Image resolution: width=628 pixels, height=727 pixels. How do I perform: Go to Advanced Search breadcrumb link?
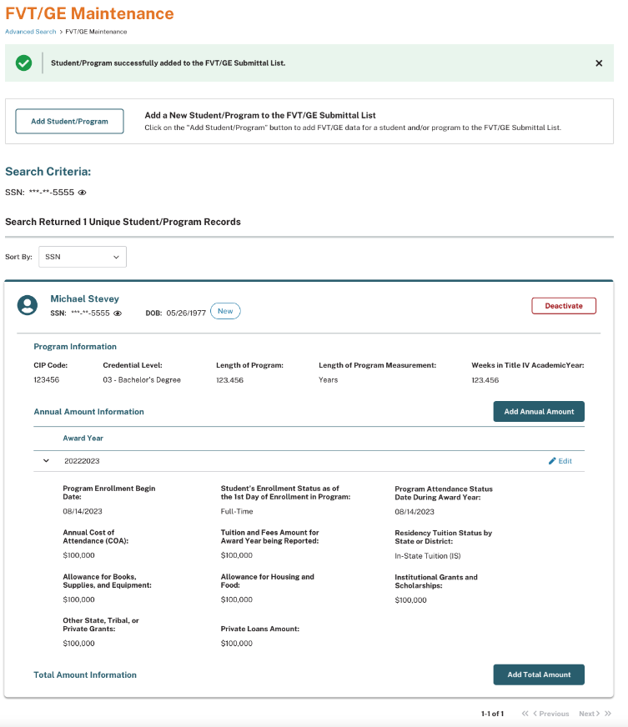(x=30, y=32)
